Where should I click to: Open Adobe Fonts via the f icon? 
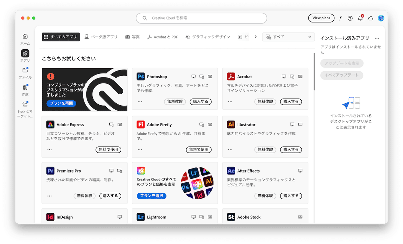coord(340,18)
